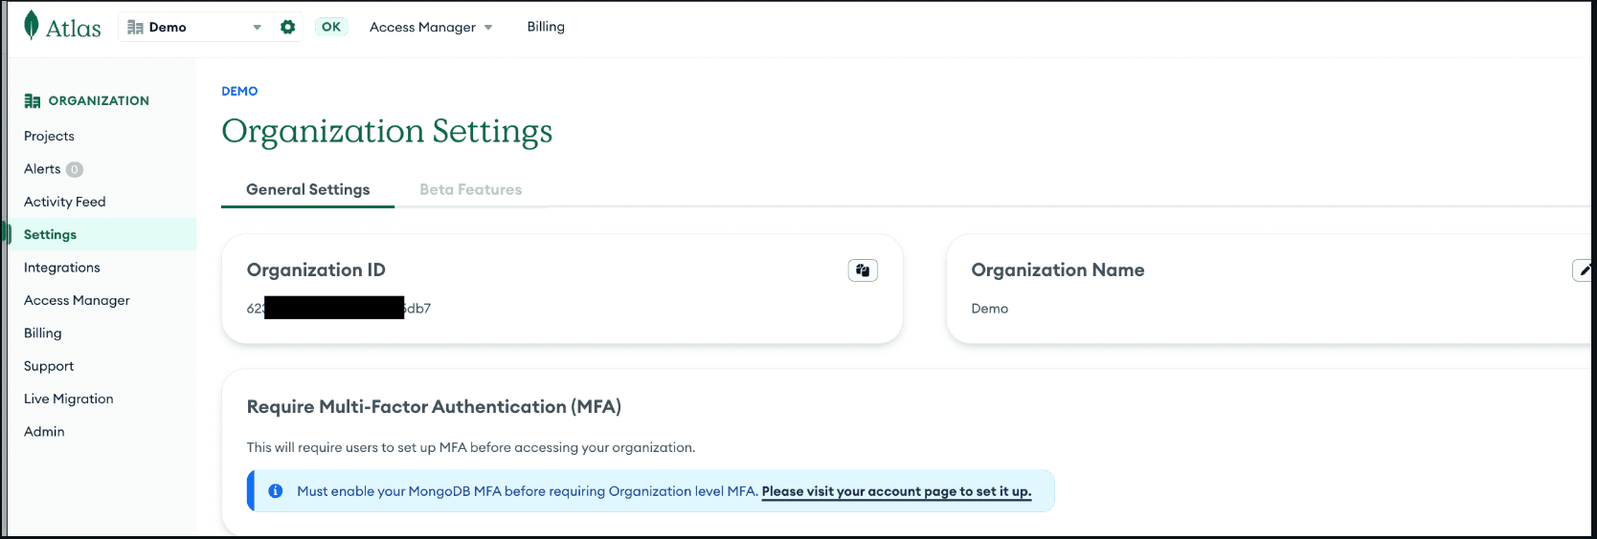Image resolution: width=1597 pixels, height=539 pixels.
Task: Click the info icon in MFA notice
Action: click(276, 491)
